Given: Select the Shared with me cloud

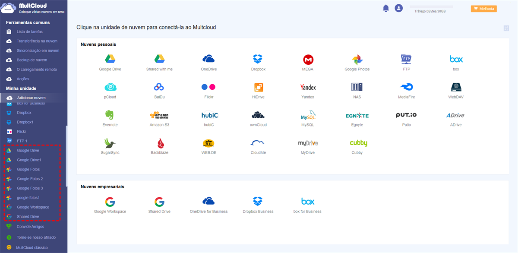Looking at the screenshot, I should point(159,63).
